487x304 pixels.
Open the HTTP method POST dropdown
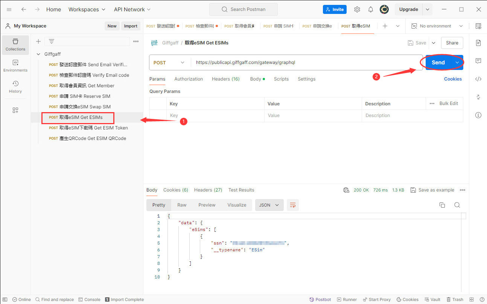[x=169, y=63]
